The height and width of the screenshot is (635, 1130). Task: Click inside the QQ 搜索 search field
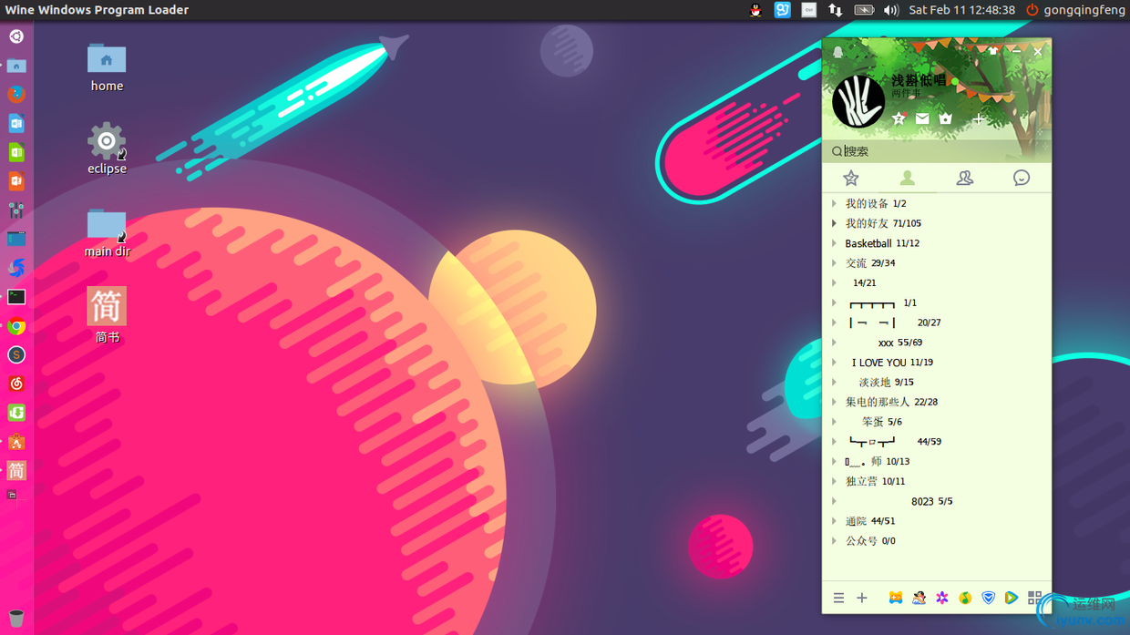point(937,151)
